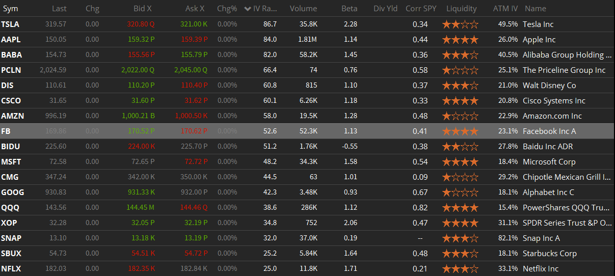Viewport: 615px width, 276px height.
Task: Click AMZN liquidity star rating
Action: pyautogui.click(x=461, y=116)
